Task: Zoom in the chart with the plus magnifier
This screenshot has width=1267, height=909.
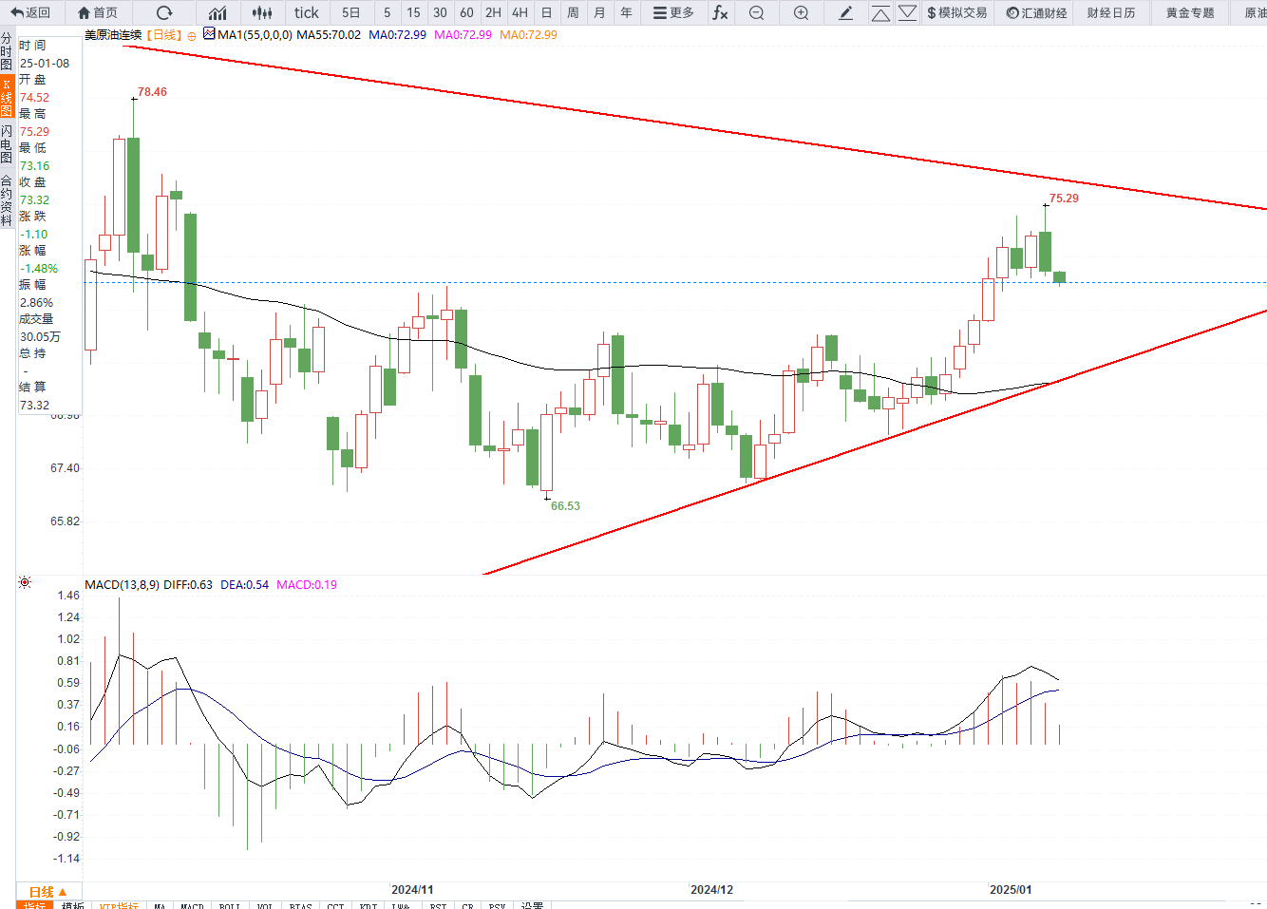Action: [x=801, y=12]
